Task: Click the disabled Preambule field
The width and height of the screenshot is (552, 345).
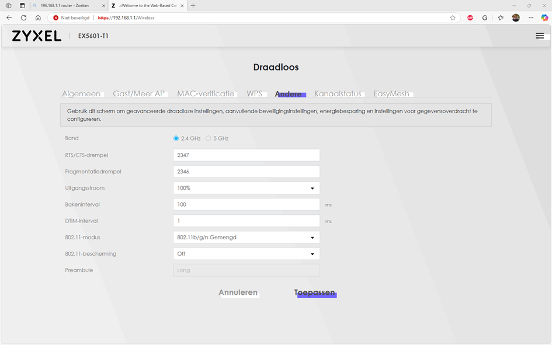Action: pos(247,270)
